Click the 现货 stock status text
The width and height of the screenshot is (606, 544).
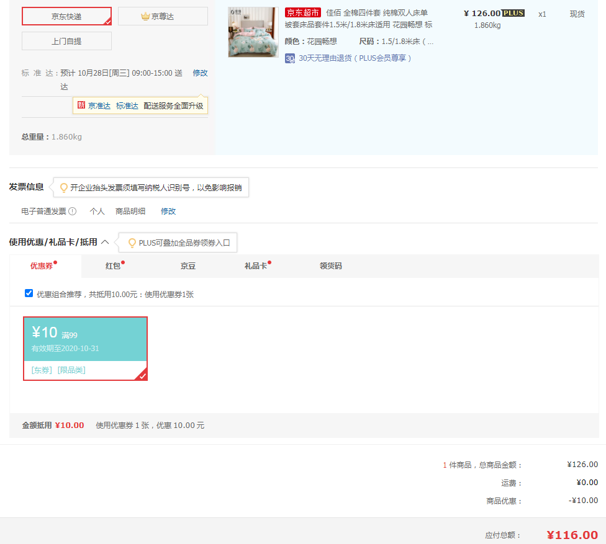tap(577, 14)
